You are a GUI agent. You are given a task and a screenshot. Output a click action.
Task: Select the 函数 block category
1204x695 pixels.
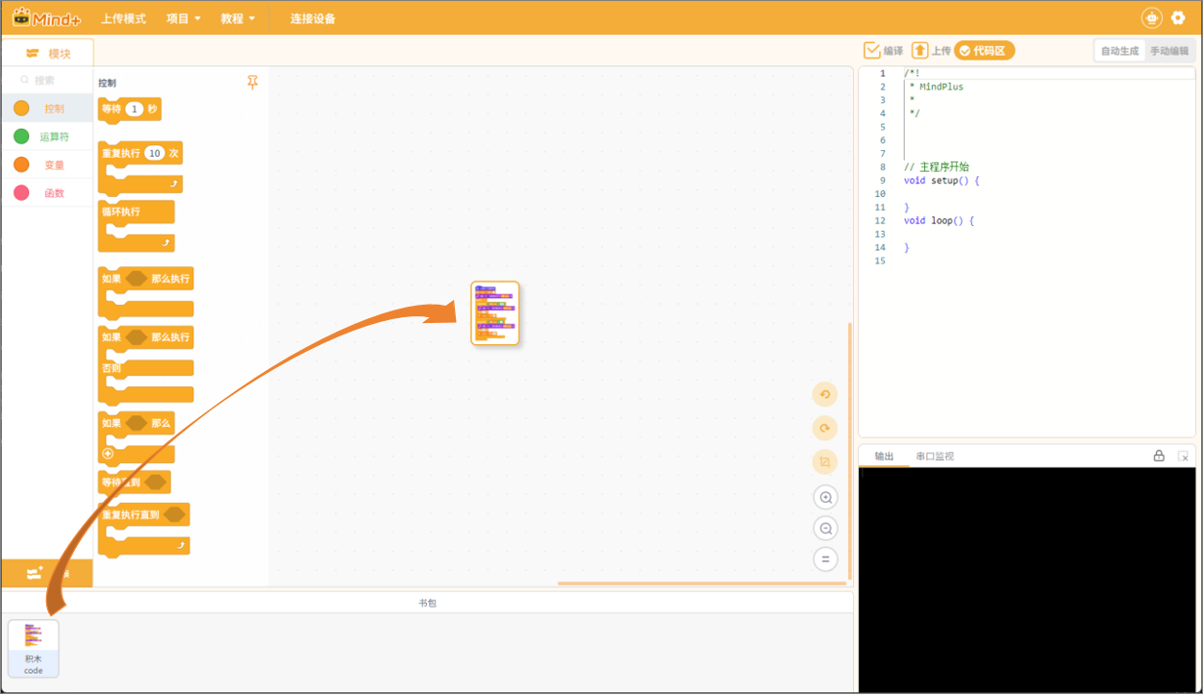click(x=47, y=193)
